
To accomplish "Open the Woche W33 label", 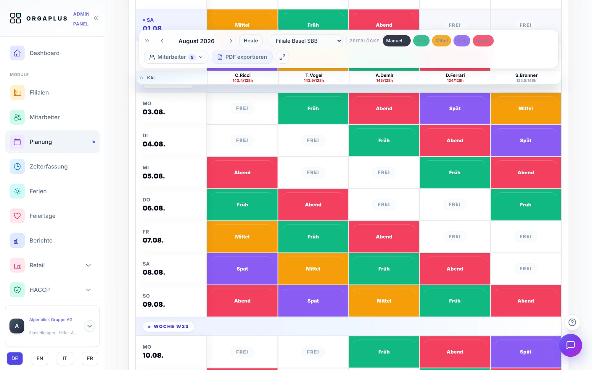I will 168,326.
